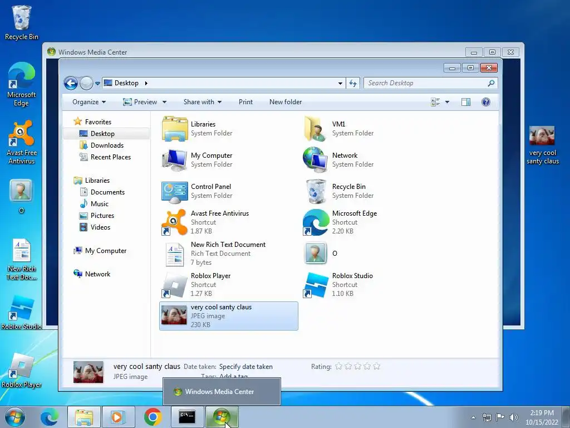Click Action Center flag tray icon
Viewport: 570px width, 428px height.
(500, 417)
